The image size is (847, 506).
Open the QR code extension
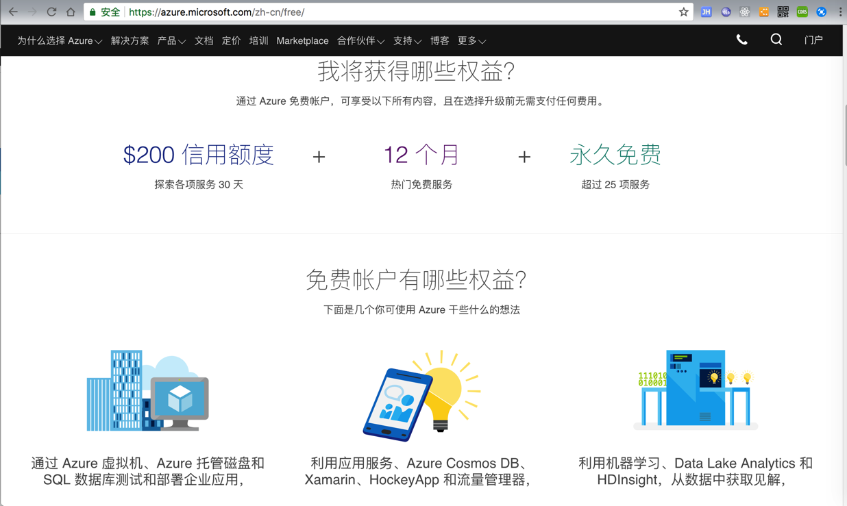(x=783, y=12)
